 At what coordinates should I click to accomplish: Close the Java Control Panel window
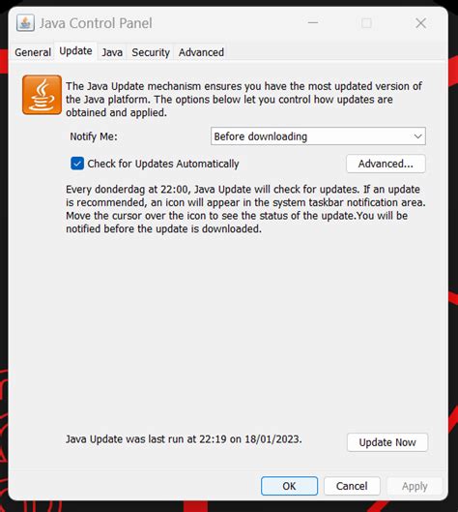coord(421,23)
